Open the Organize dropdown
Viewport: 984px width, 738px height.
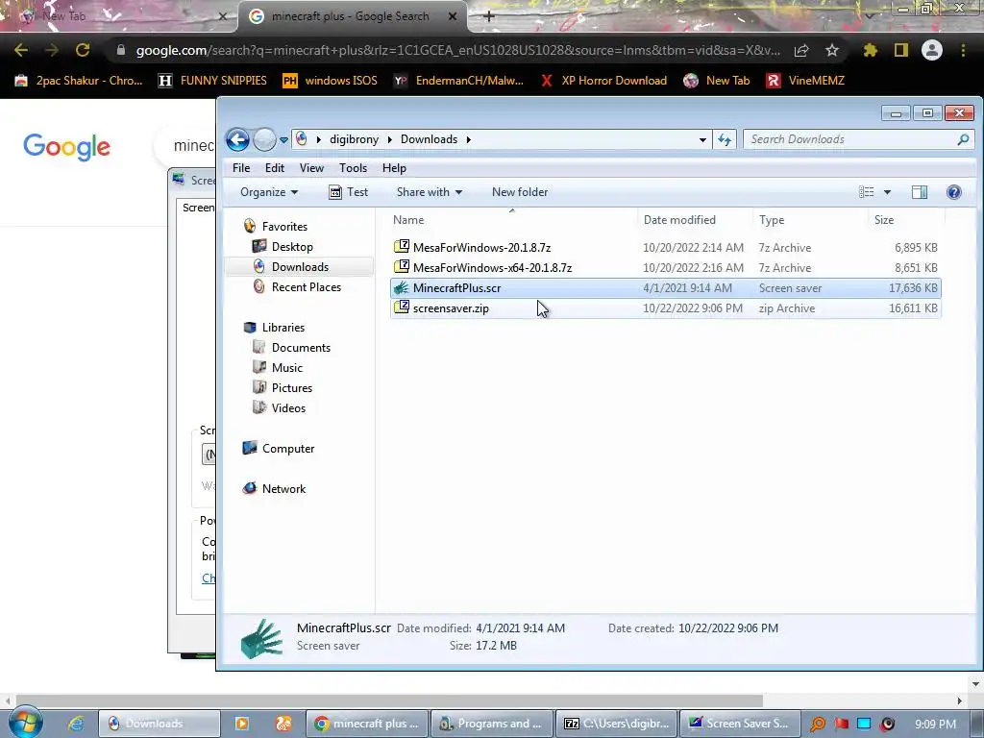269,192
